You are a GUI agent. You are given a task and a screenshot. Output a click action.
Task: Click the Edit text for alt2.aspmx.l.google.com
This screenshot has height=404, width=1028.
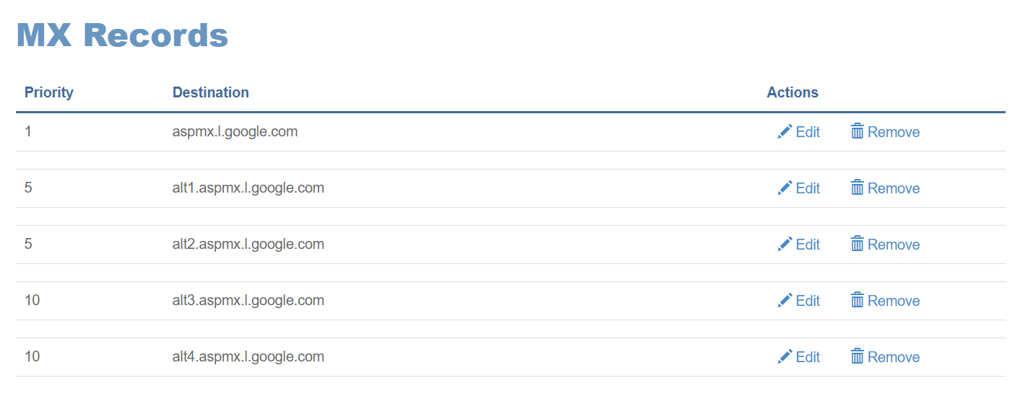808,245
